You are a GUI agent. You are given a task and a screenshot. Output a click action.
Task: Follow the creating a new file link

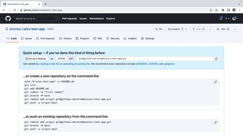coord(49,64)
